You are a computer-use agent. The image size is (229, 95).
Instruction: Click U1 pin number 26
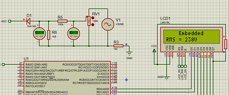tap(115, 81)
